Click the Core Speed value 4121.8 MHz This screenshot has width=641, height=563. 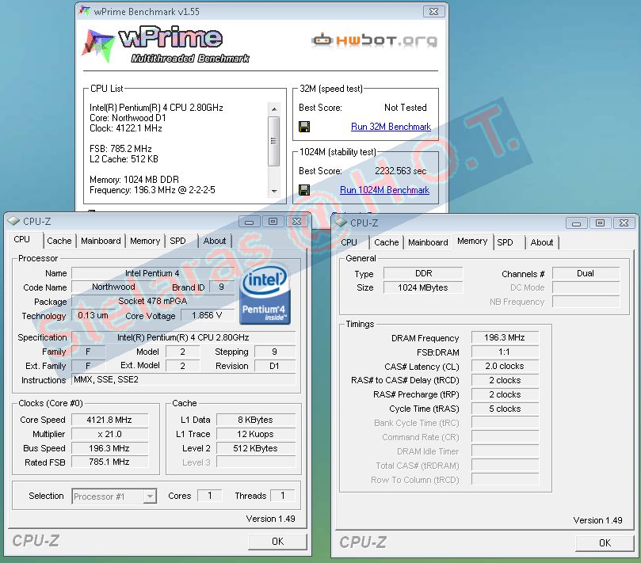(109, 420)
